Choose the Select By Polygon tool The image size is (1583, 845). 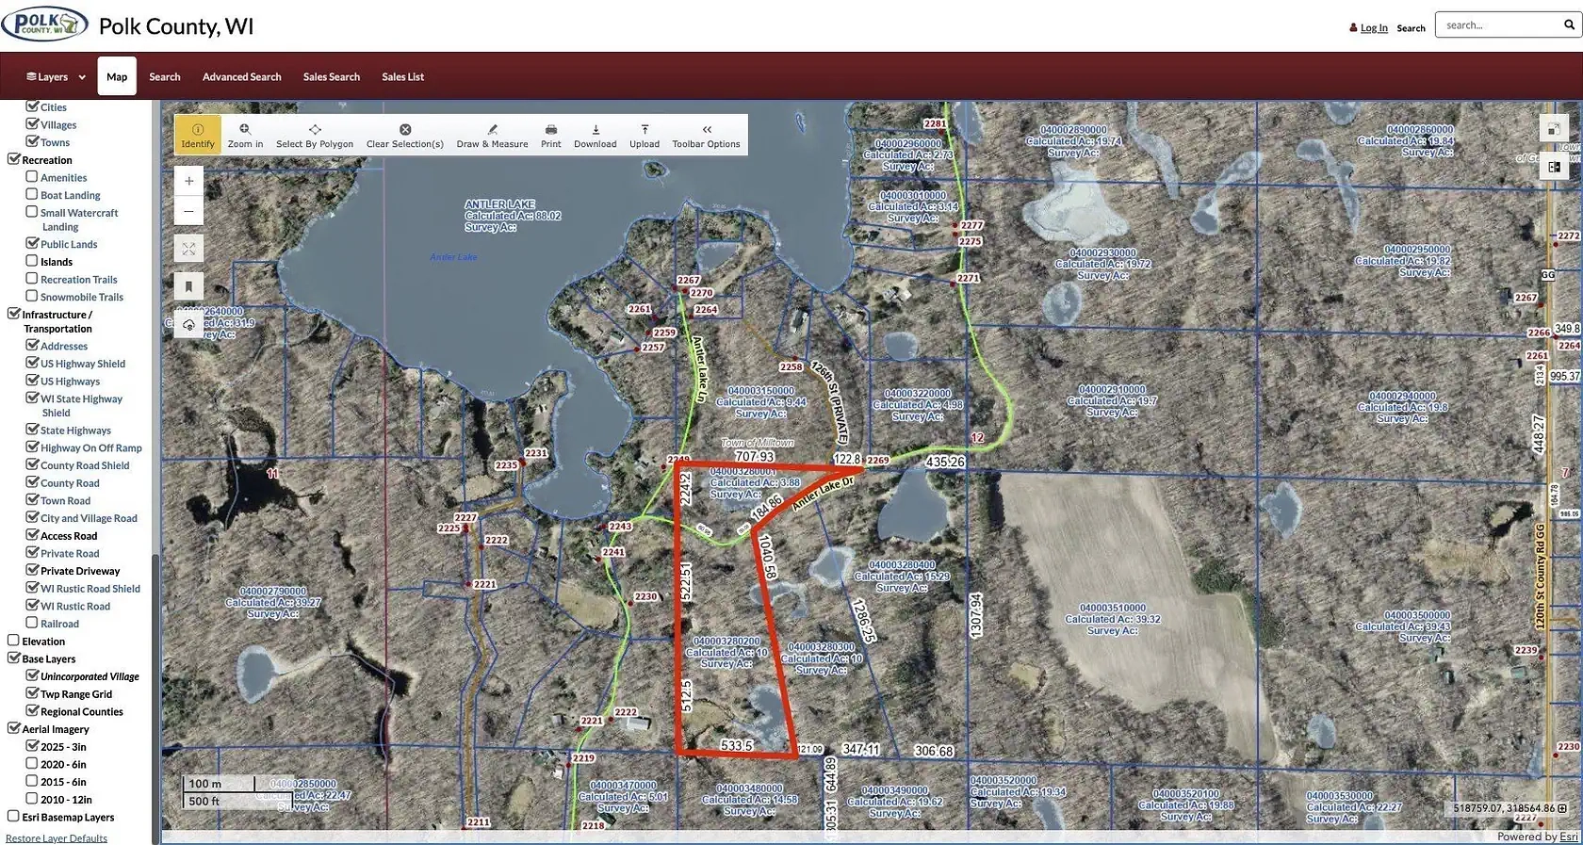click(x=314, y=135)
